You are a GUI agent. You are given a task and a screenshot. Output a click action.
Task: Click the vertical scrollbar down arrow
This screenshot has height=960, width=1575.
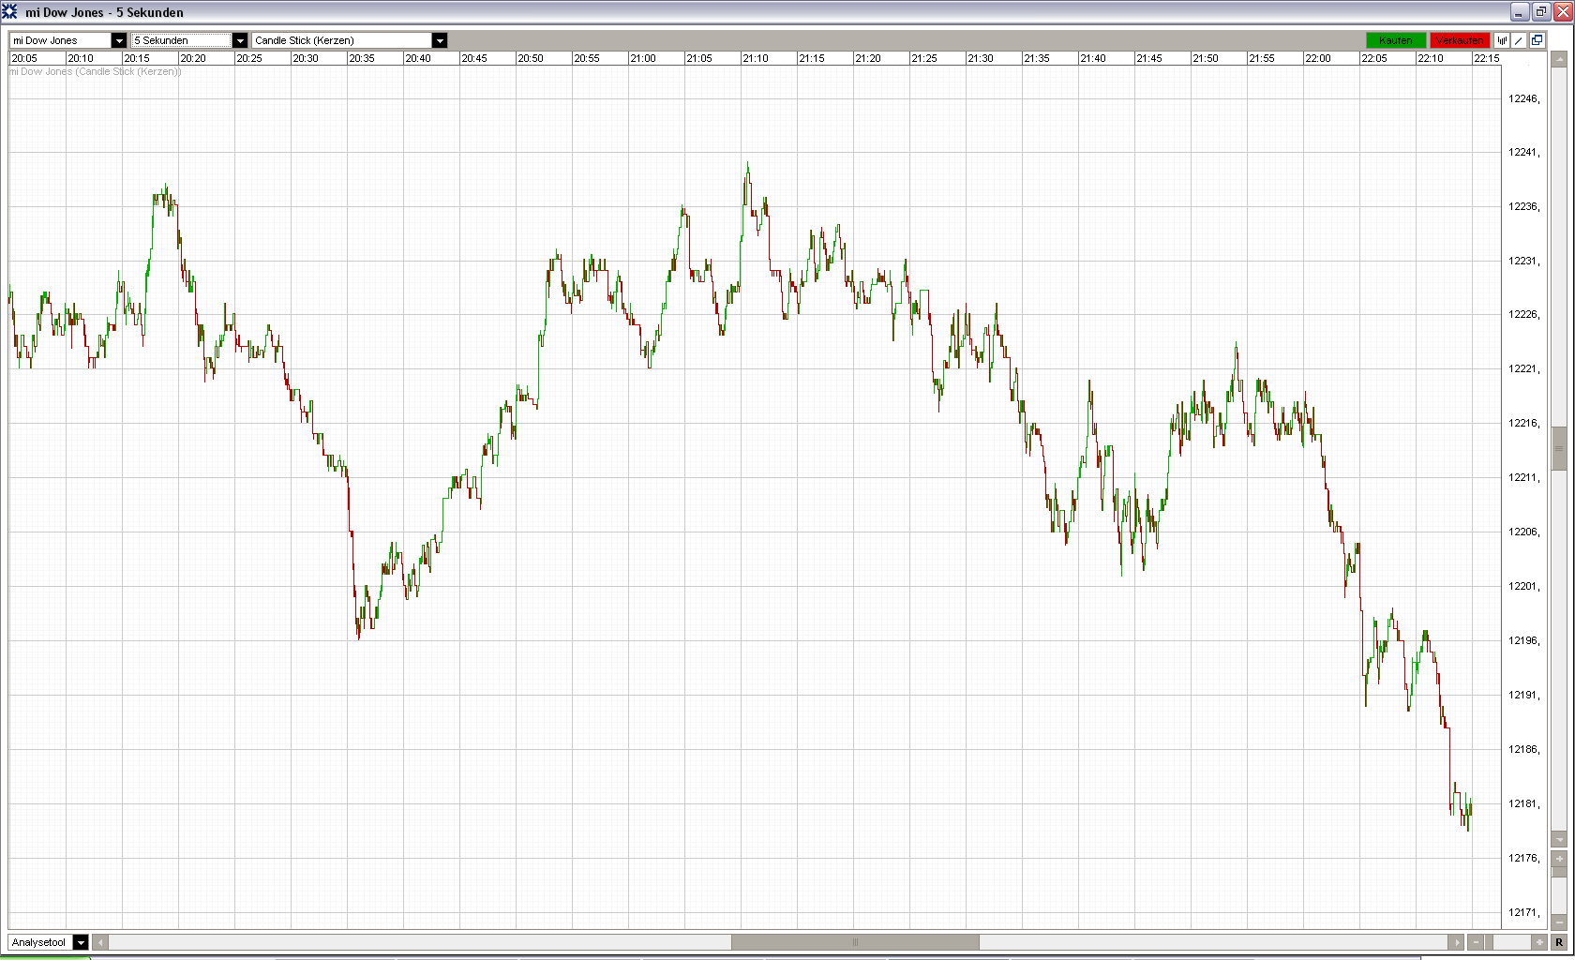click(x=1559, y=839)
